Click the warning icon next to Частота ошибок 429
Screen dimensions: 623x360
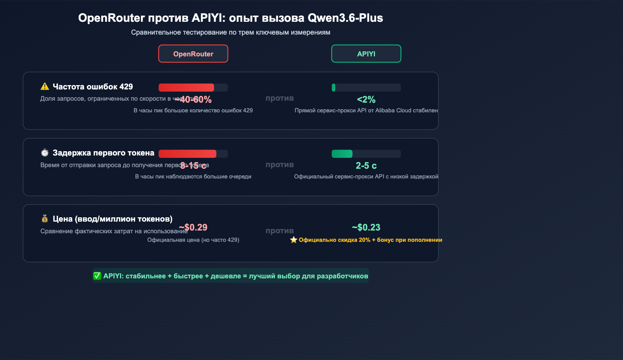pyautogui.click(x=44, y=86)
